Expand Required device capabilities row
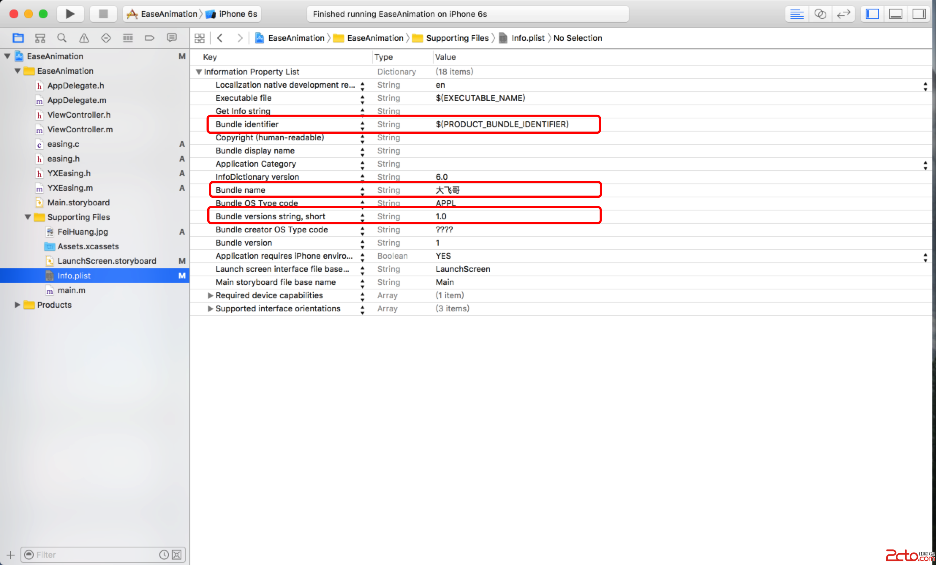The width and height of the screenshot is (936, 565). click(210, 295)
